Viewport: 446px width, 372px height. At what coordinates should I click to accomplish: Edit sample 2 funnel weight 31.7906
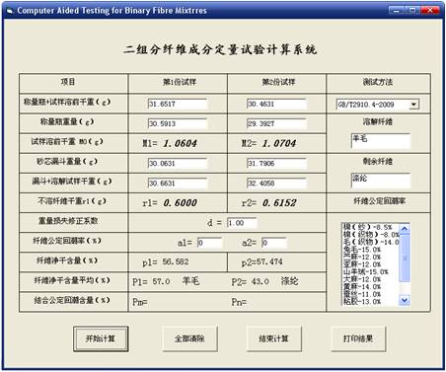point(276,164)
